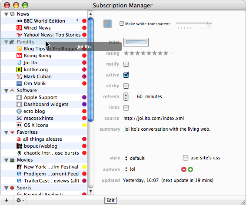Viewport: 246px width, 205px height.
Task: Collapse the News group
Action: [6, 14]
